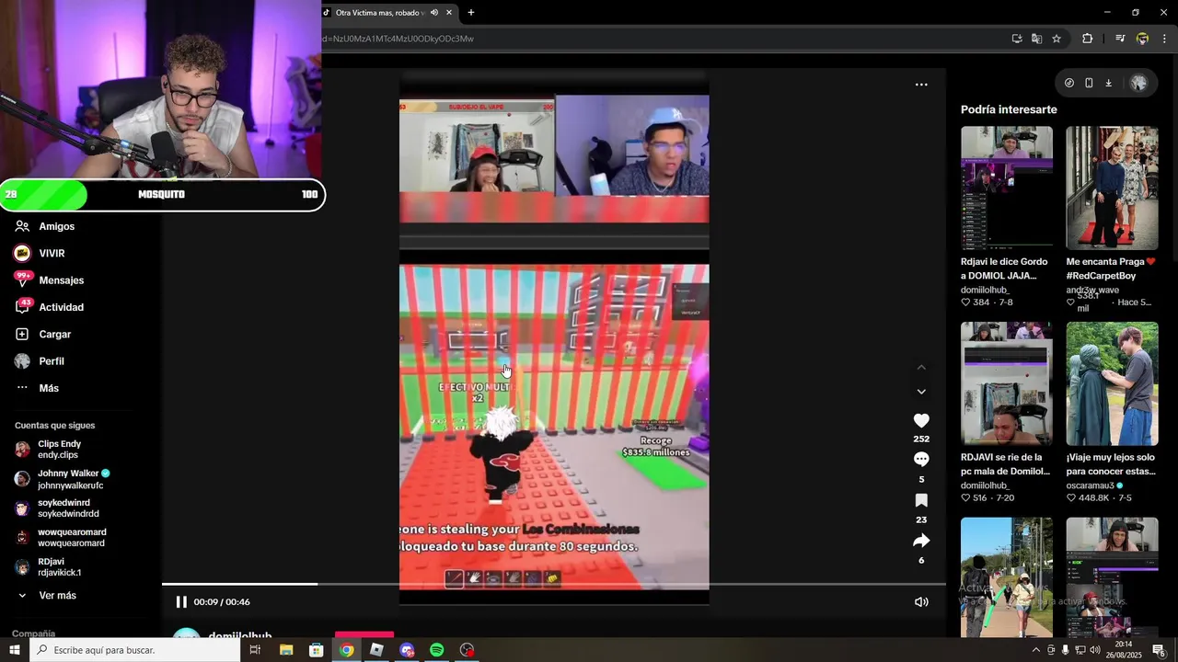The width and height of the screenshot is (1178, 662).
Task: Open the Cargar upload page
Action: coord(54,334)
